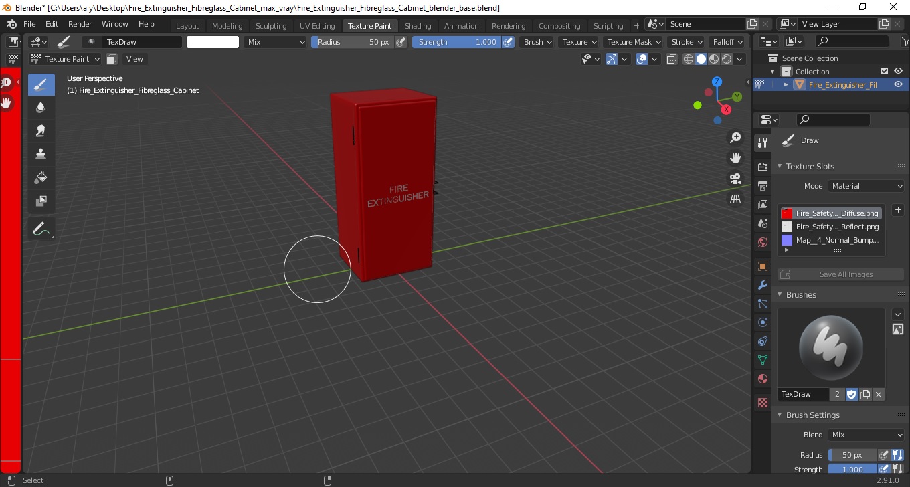Select the Fill bucket tool
Viewport: 910px width, 487px height.
(x=41, y=177)
